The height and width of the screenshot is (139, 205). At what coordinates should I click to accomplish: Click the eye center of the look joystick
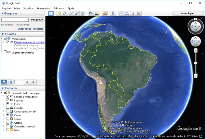pos(195,27)
